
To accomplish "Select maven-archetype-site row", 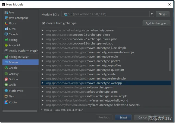I will 106,74.
